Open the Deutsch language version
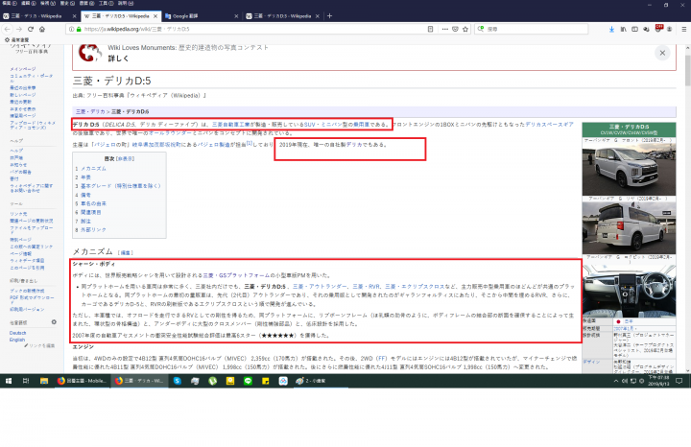The width and height of the screenshot is (691, 447). [x=17, y=333]
